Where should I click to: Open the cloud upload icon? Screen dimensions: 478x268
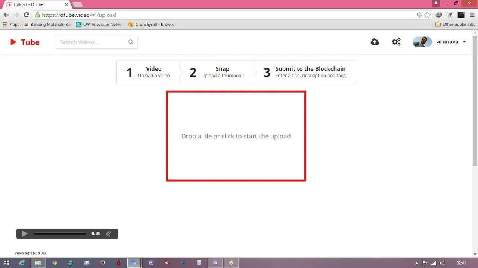375,42
